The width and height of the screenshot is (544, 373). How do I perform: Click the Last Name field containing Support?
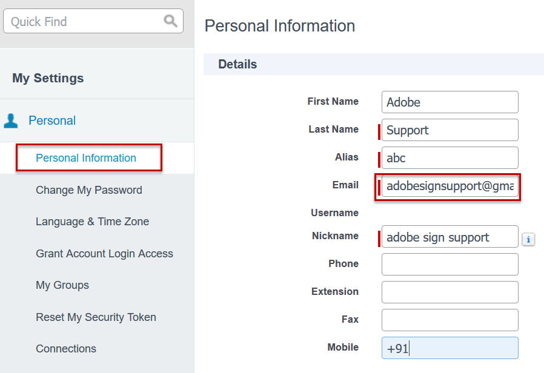[x=450, y=130]
